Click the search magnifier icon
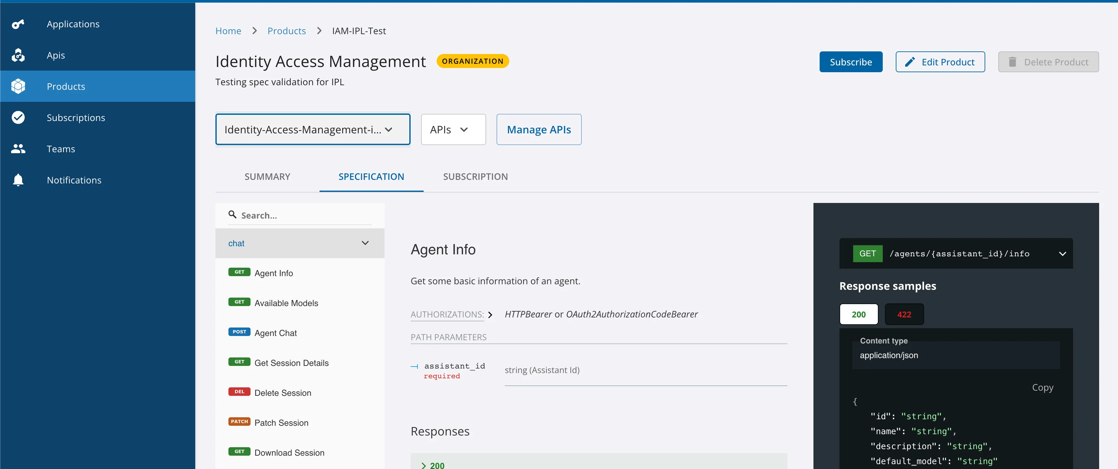The width and height of the screenshot is (1118, 469). 232,214
